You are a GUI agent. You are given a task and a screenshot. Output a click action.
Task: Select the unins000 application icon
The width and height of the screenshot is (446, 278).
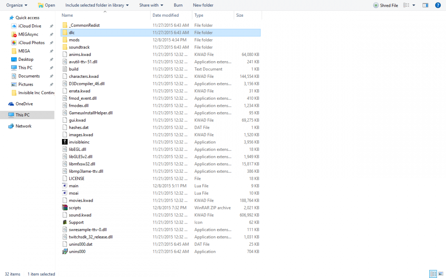point(65,252)
